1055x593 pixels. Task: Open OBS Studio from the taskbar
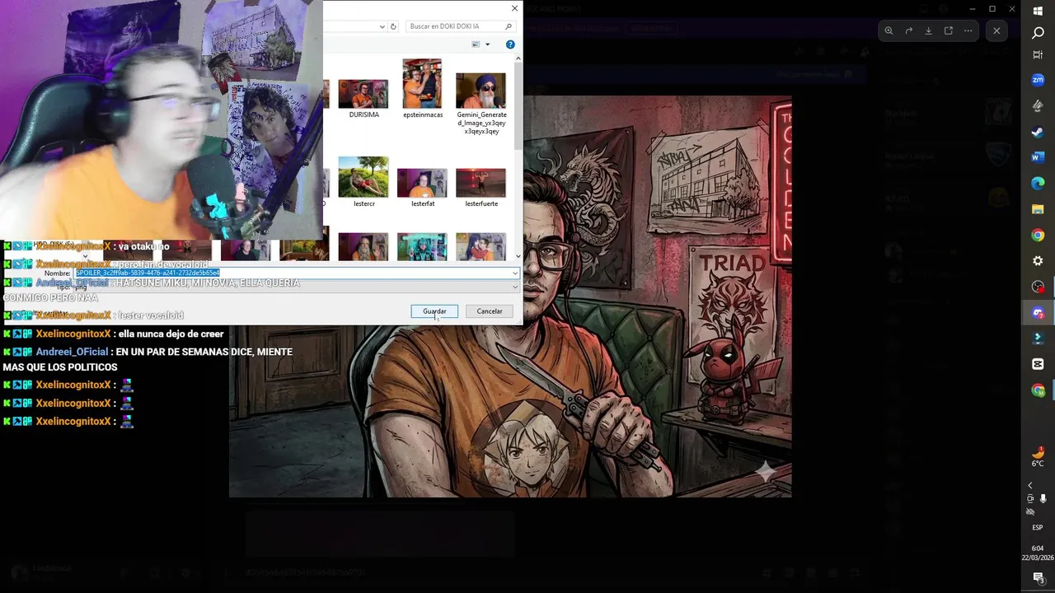pyautogui.click(x=1038, y=287)
